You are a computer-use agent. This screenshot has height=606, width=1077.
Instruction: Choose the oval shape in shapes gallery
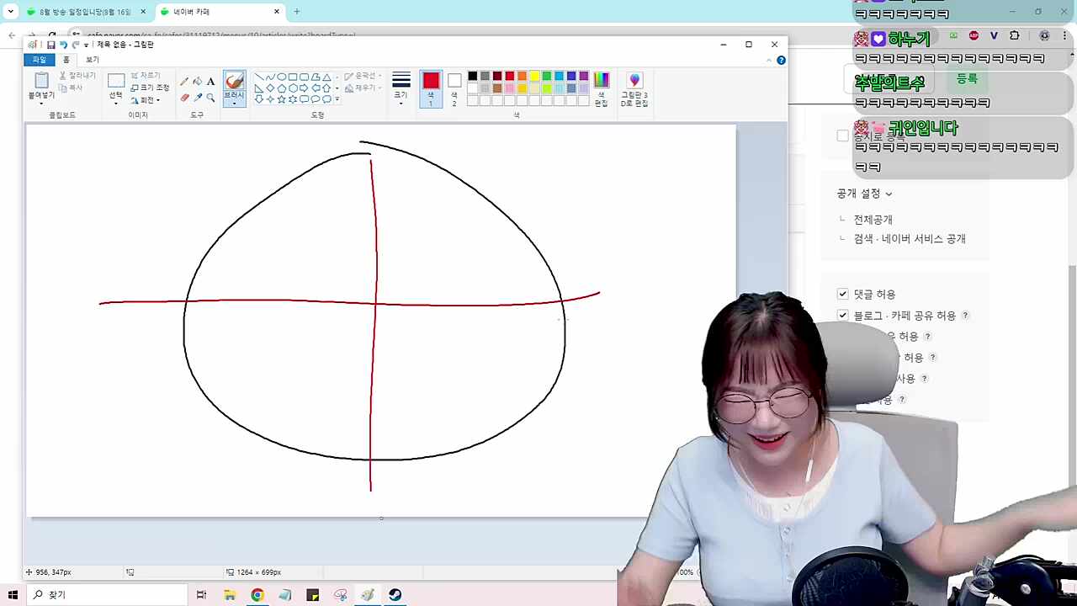(x=282, y=77)
